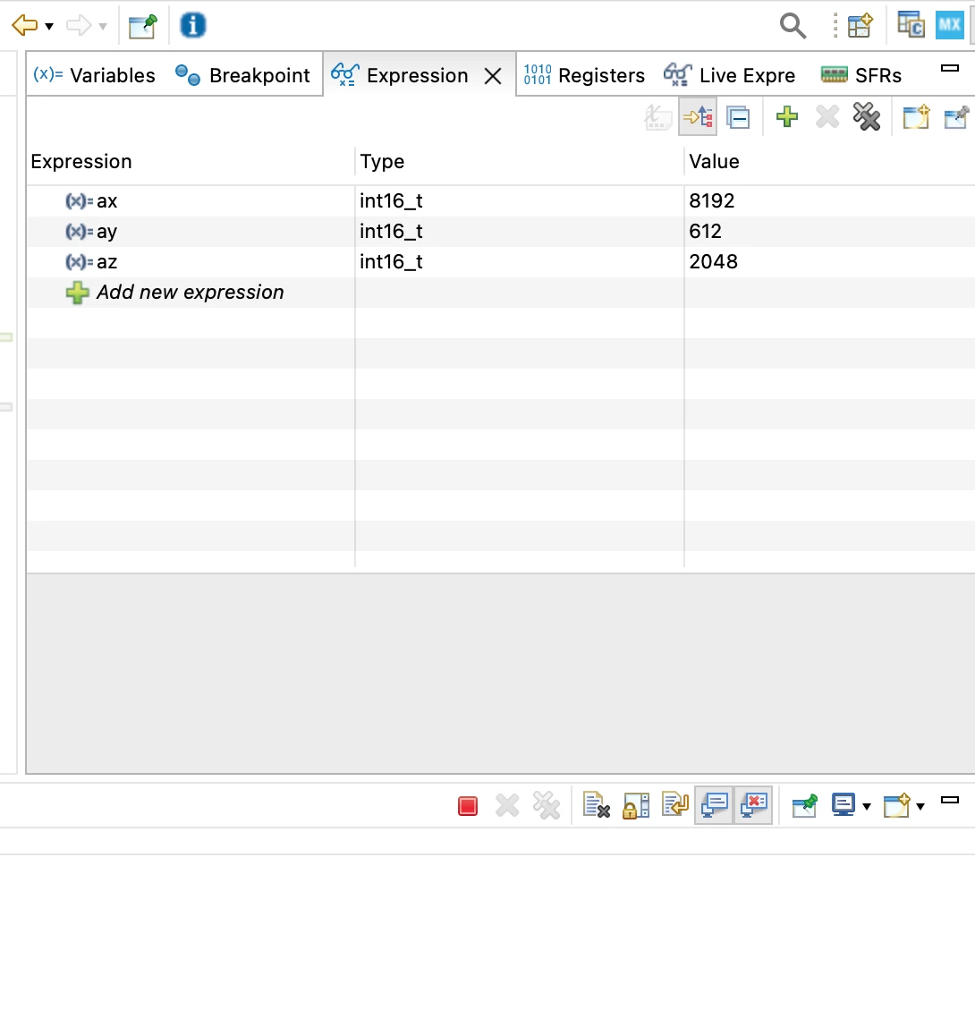Click the Pin to Debug Context icon

956,117
